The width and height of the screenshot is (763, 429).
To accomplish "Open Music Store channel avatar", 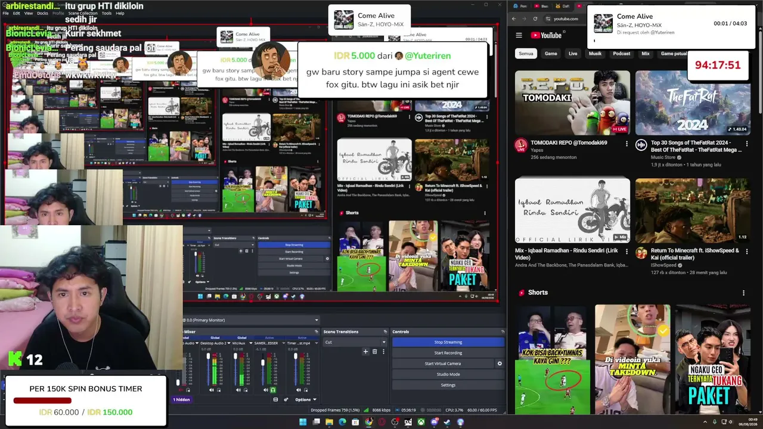I will click(x=641, y=145).
